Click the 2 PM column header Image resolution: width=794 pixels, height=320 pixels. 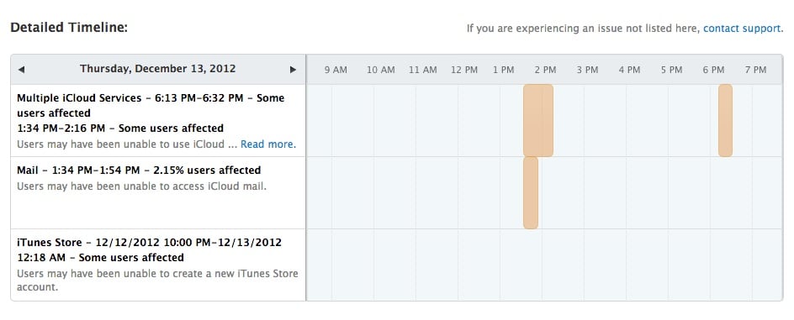[x=545, y=70]
